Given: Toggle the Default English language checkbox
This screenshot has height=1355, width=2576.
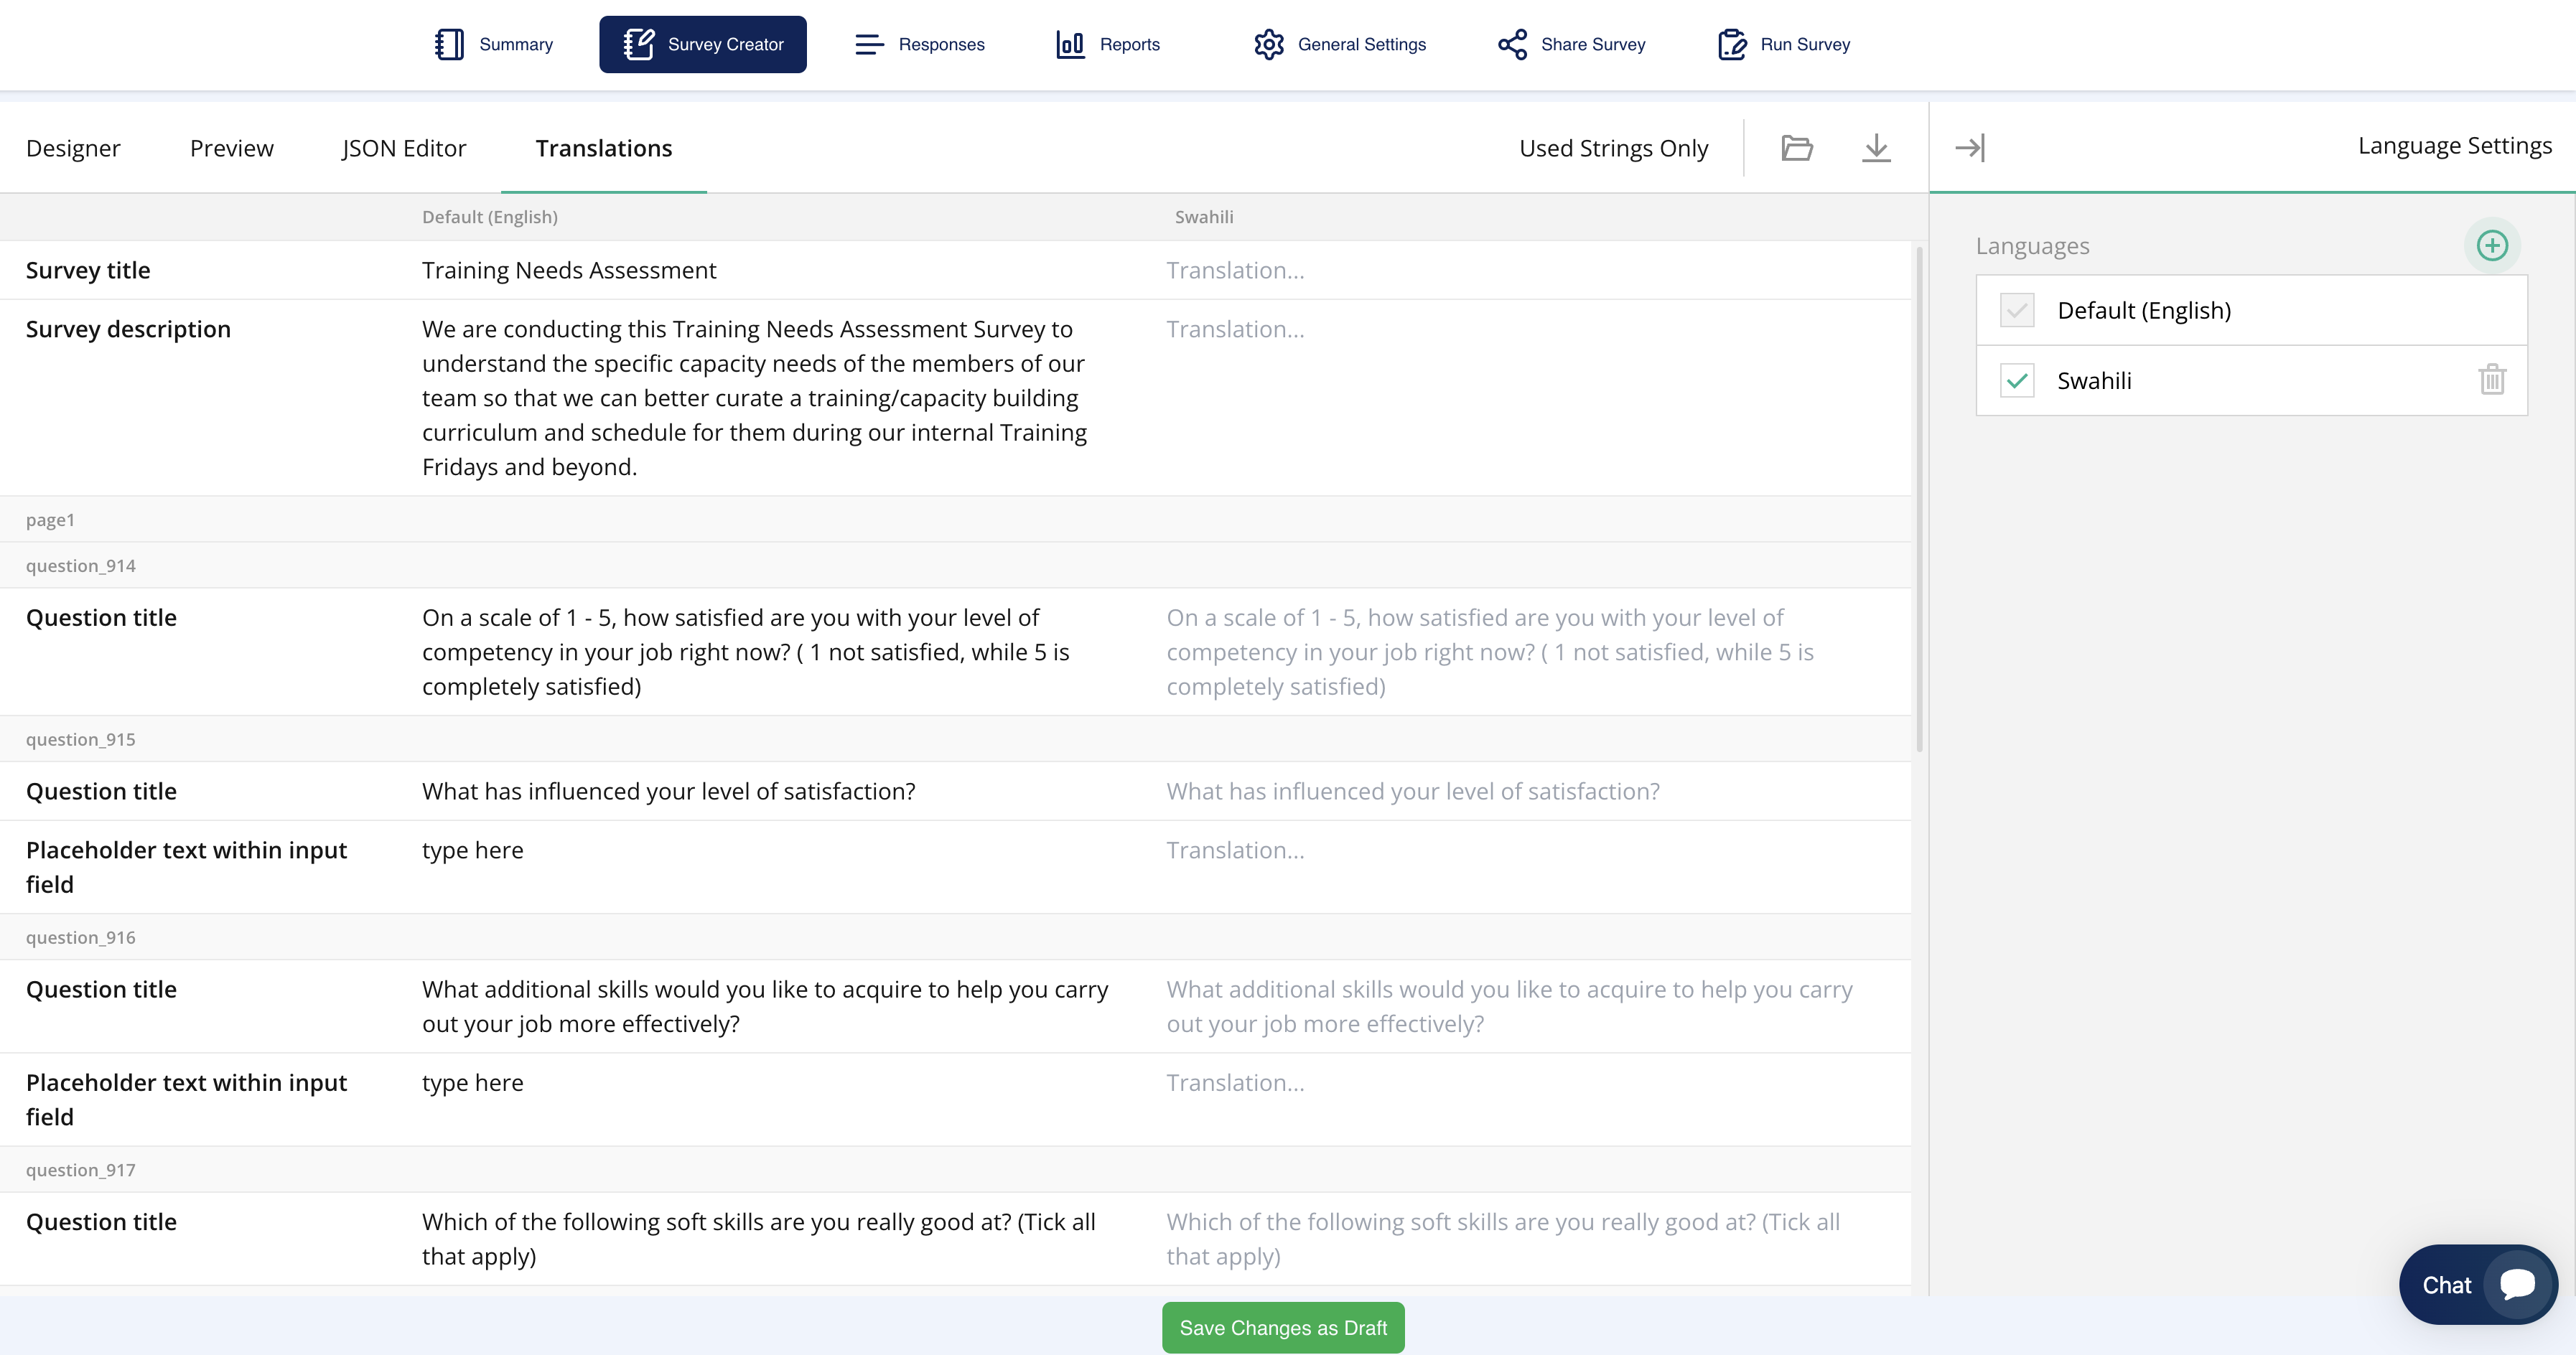Looking at the screenshot, I should (x=2017, y=310).
